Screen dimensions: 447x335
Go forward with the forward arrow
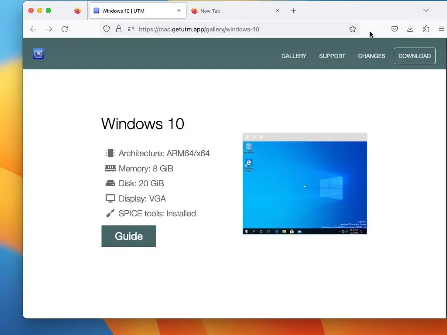49,29
